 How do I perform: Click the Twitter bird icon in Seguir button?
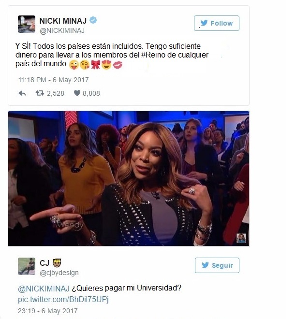(x=205, y=265)
